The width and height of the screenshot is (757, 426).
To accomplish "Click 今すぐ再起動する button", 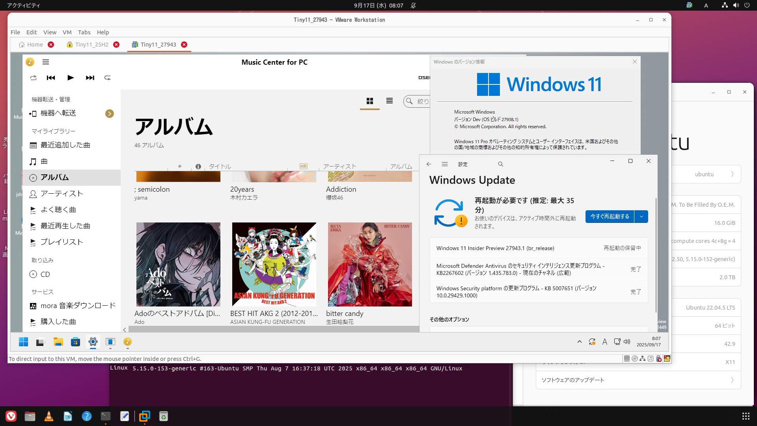I will click(x=610, y=217).
